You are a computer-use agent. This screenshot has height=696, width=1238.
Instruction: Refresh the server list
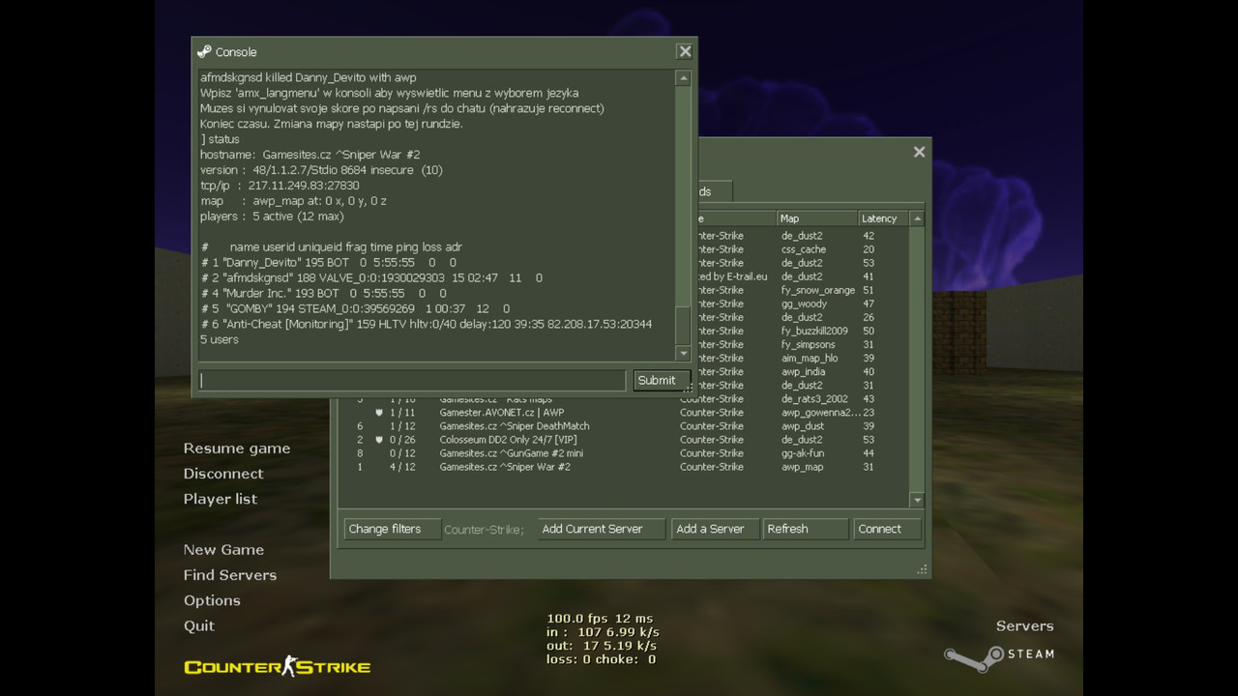click(806, 529)
